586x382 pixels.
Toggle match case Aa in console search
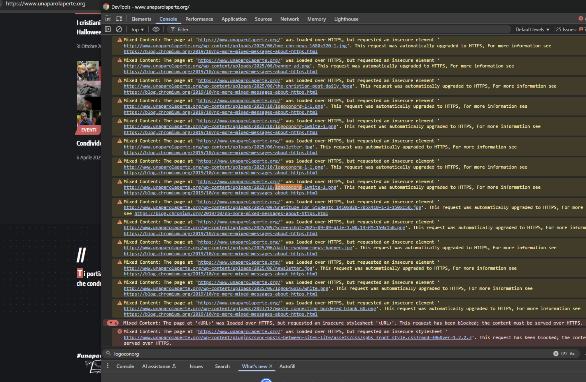(x=572, y=354)
